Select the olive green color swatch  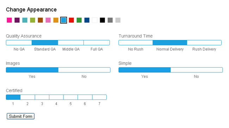coord(32,20)
